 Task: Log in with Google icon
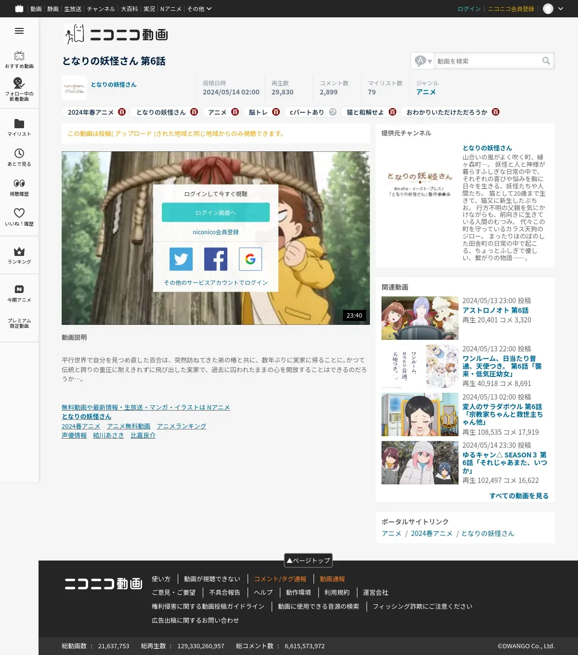[x=250, y=259]
